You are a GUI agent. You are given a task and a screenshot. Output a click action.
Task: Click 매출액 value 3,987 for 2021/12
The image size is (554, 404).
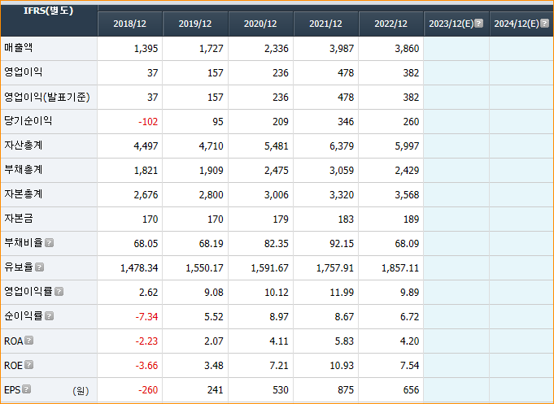(342, 49)
